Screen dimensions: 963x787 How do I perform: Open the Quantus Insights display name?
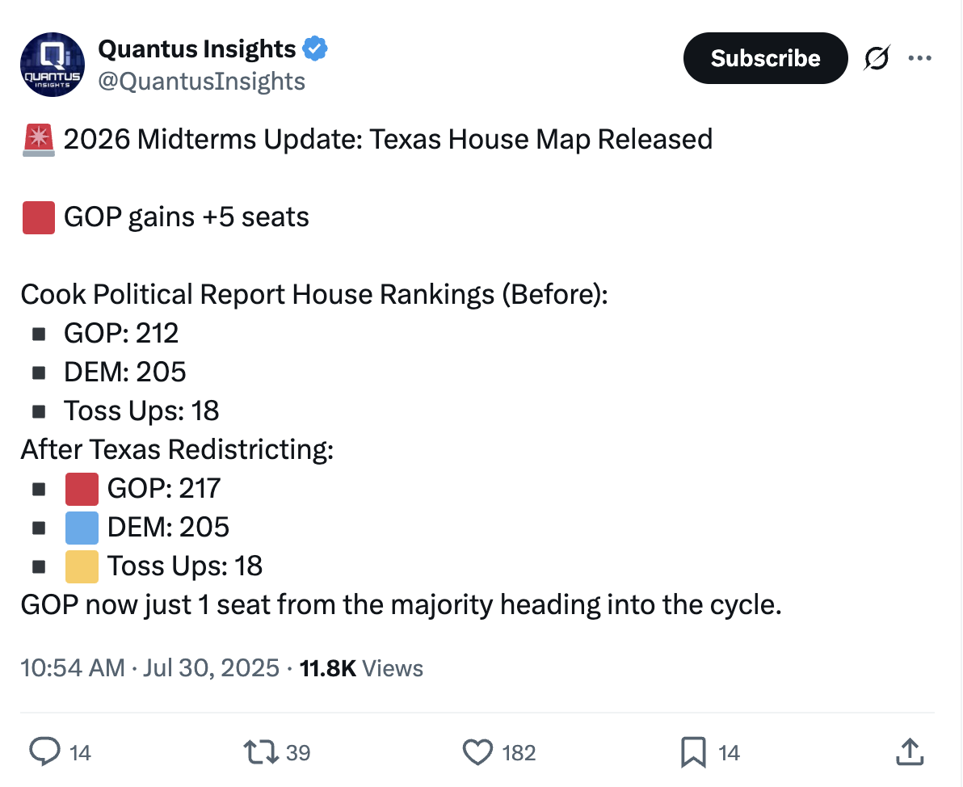pyautogui.click(x=196, y=49)
